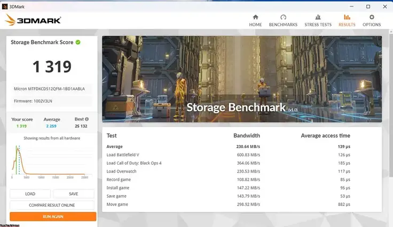
Task: Click Load Call of Duty: Black Ops 4
Action: (134, 163)
